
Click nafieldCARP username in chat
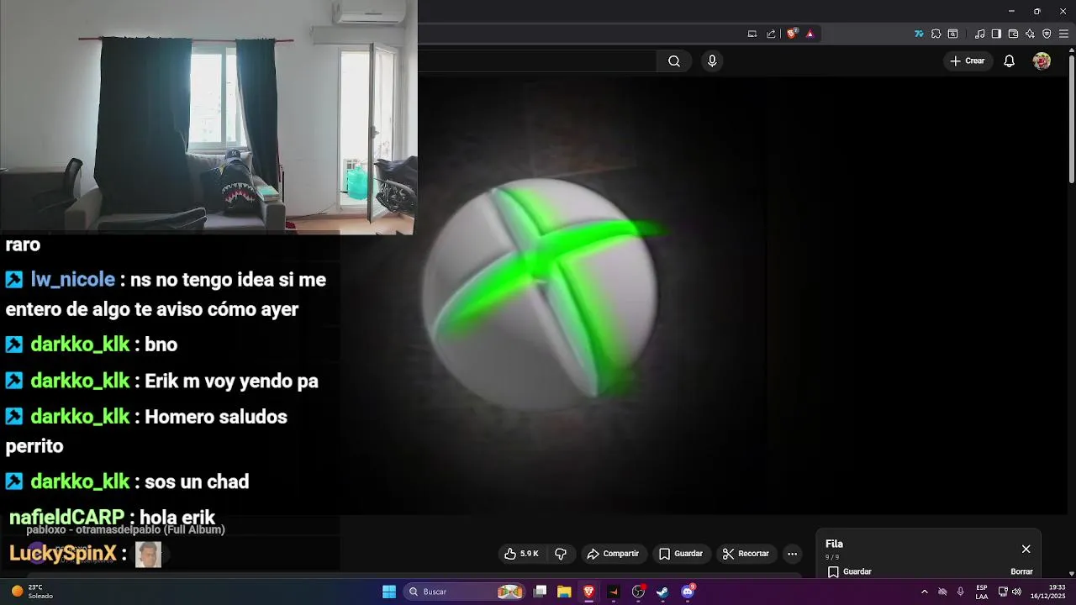pos(66,518)
